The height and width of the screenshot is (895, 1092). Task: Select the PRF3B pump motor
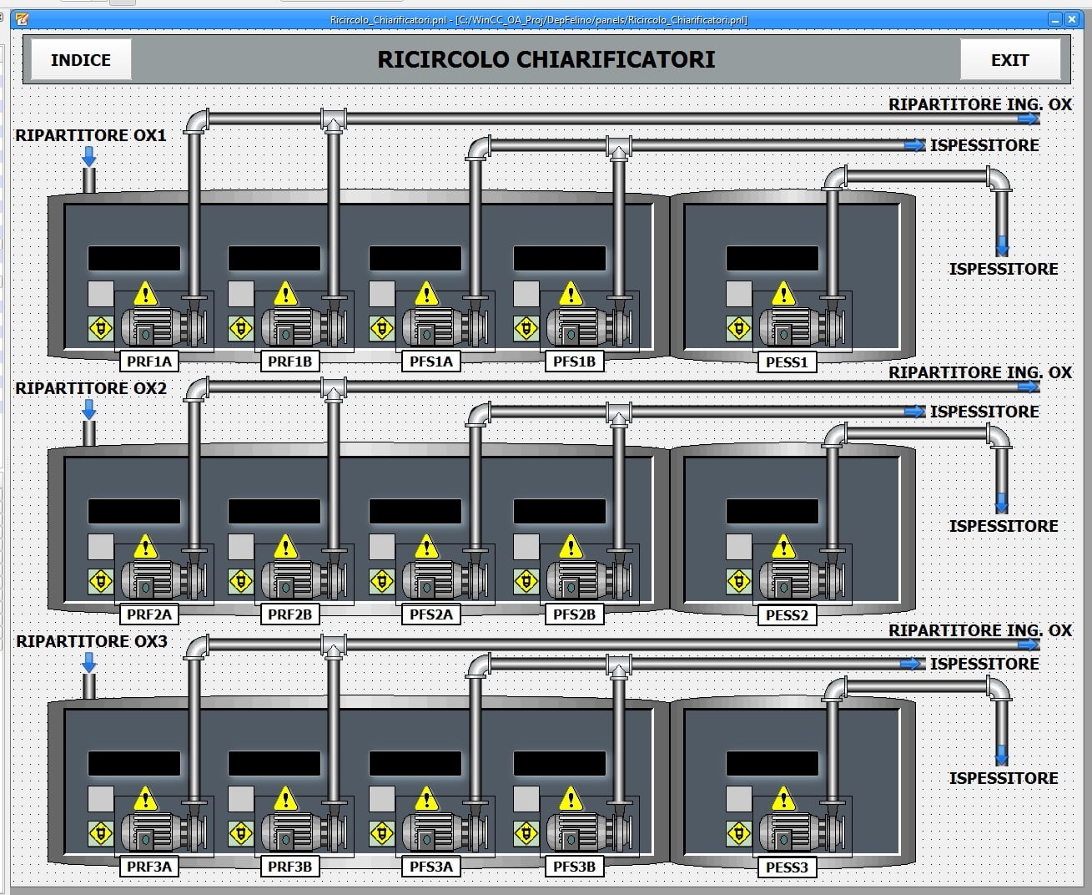(x=304, y=831)
